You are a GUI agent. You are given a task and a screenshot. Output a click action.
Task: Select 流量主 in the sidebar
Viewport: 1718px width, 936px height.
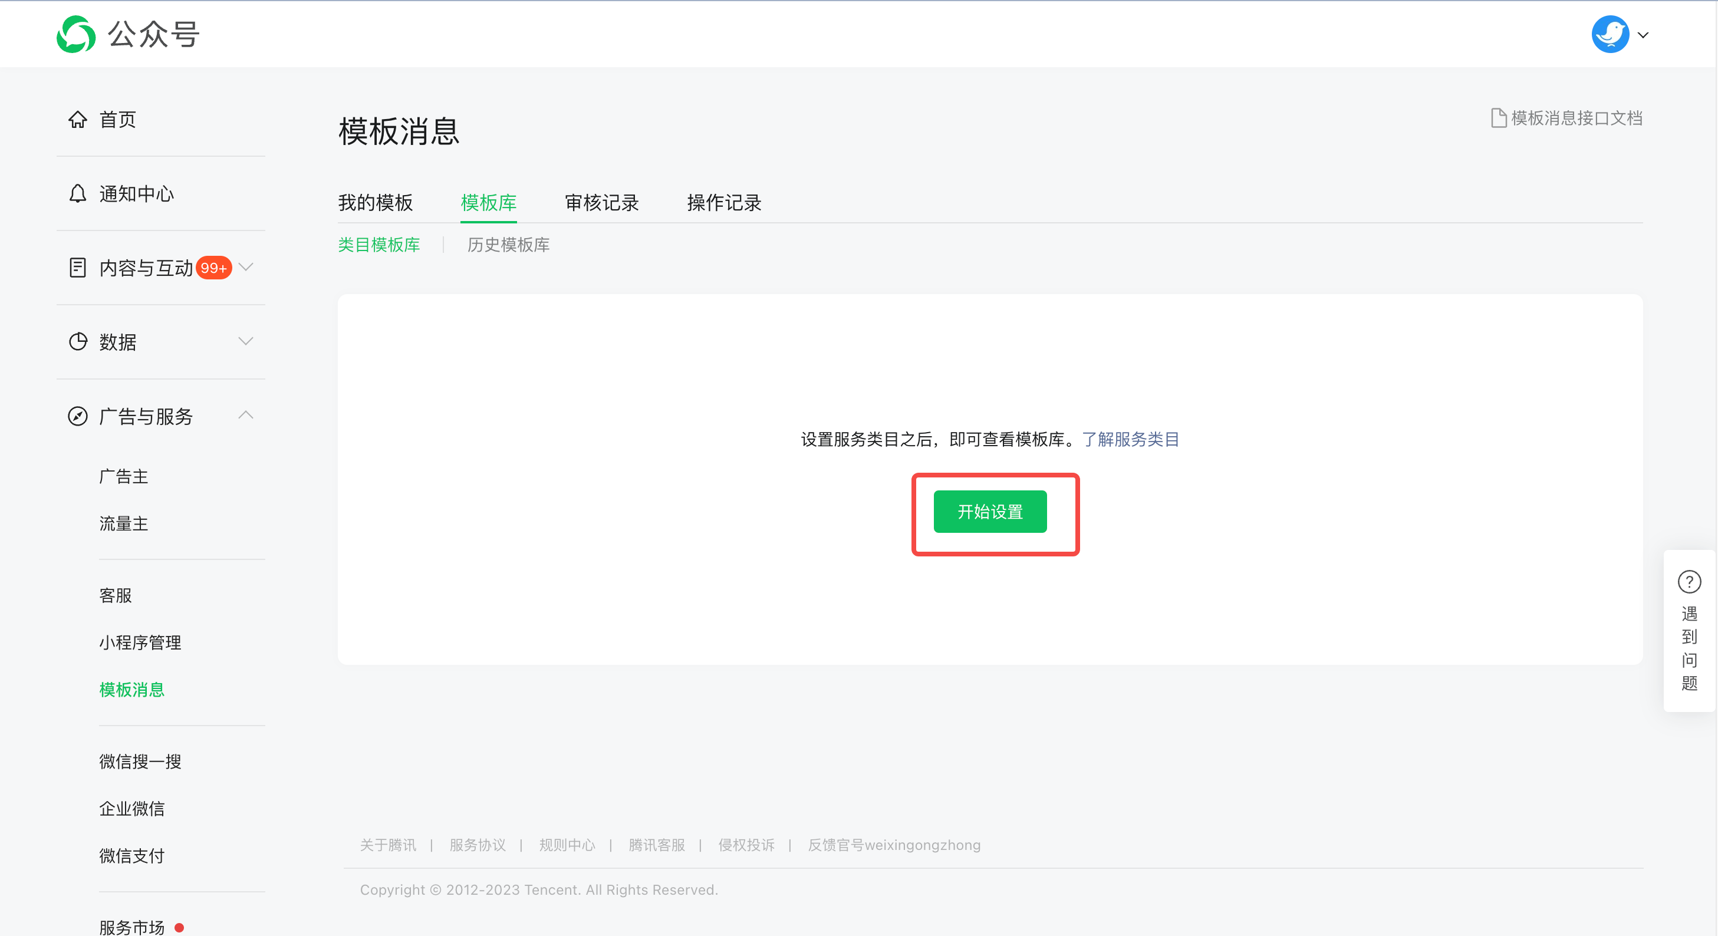pos(123,524)
